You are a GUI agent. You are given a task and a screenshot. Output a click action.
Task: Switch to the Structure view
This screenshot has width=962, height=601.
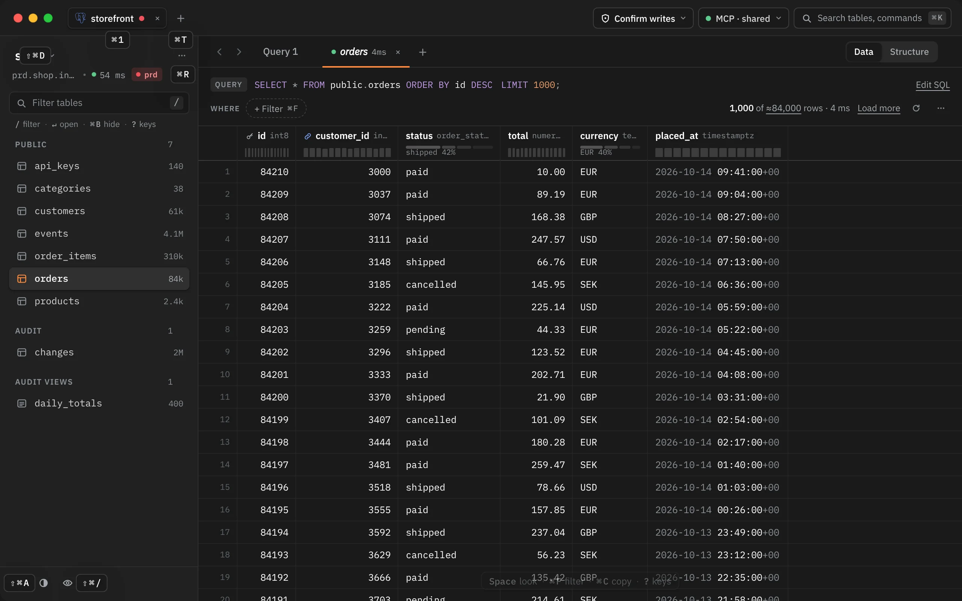[909, 52]
